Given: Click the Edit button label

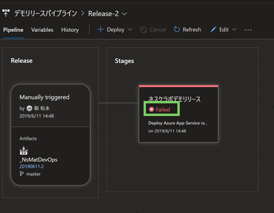Looking at the screenshot, I should point(224,30).
